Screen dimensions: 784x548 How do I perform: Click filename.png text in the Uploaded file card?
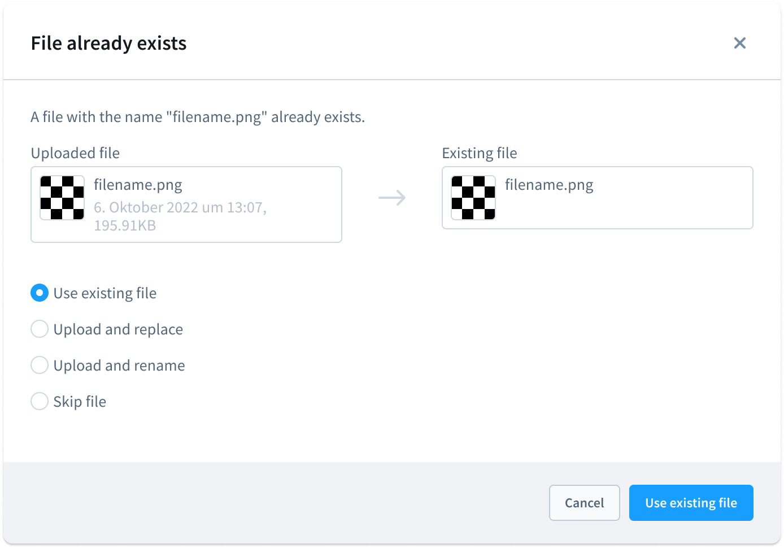click(x=138, y=185)
